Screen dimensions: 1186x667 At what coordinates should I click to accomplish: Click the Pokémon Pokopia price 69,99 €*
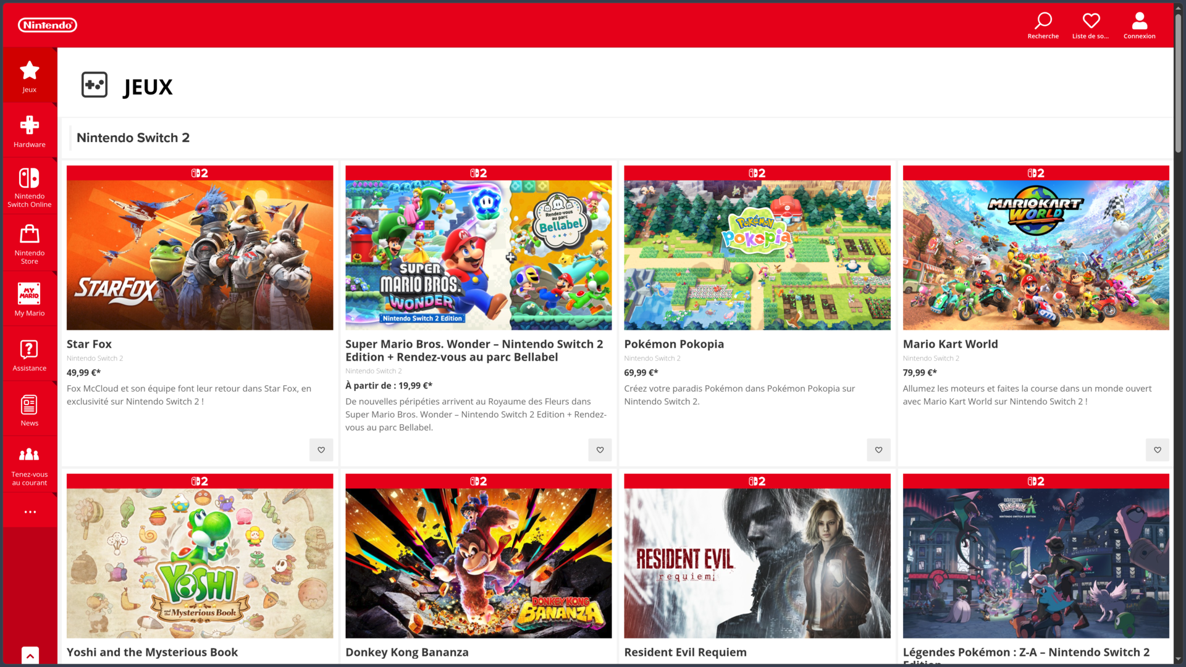tap(641, 372)
